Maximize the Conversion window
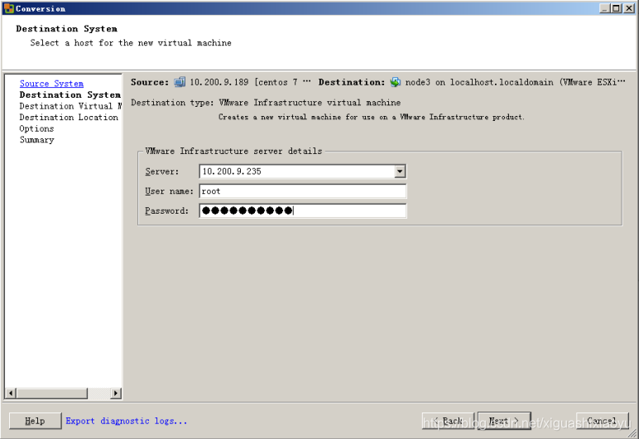The width and height of the screenshot is (639, 439). point(616,8)
